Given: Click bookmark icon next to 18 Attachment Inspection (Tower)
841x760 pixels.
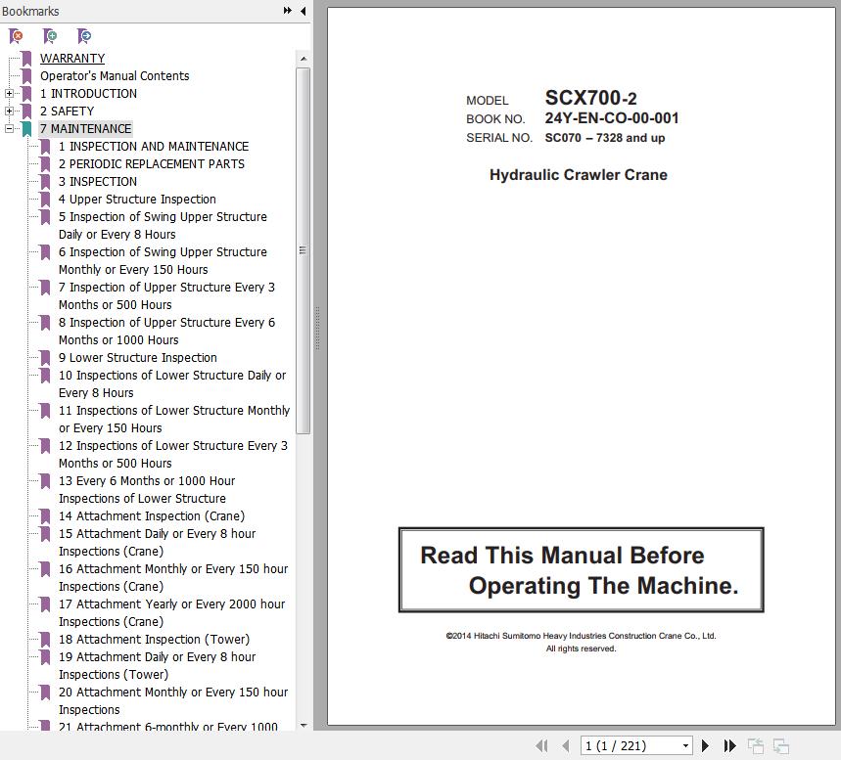Looking at the screenshot, I should (45, 640).
